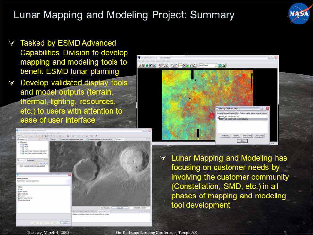Toggle layer visibility checkbox in Layers panel
Viewport: 313px width, 235px height.
(x=21, y=166)
